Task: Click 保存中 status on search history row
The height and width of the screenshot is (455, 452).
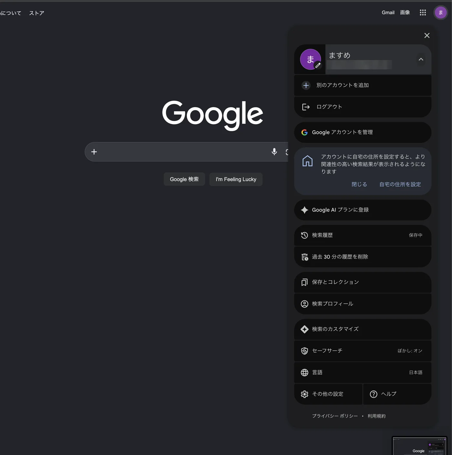Action: (x=416, y=235)
